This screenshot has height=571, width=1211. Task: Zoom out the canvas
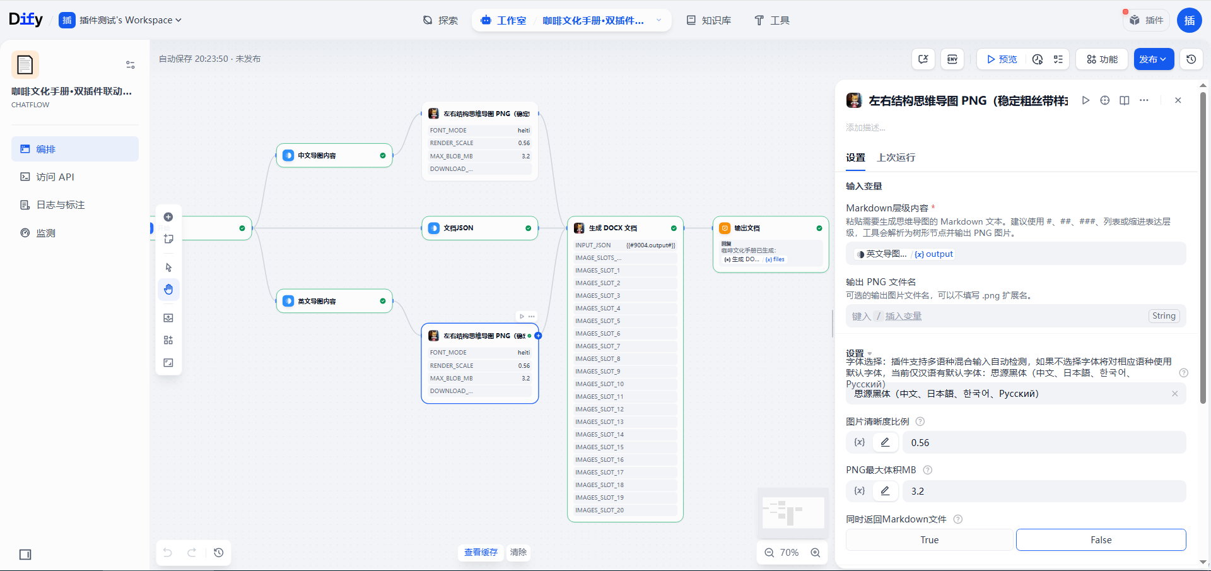[769, 553]
